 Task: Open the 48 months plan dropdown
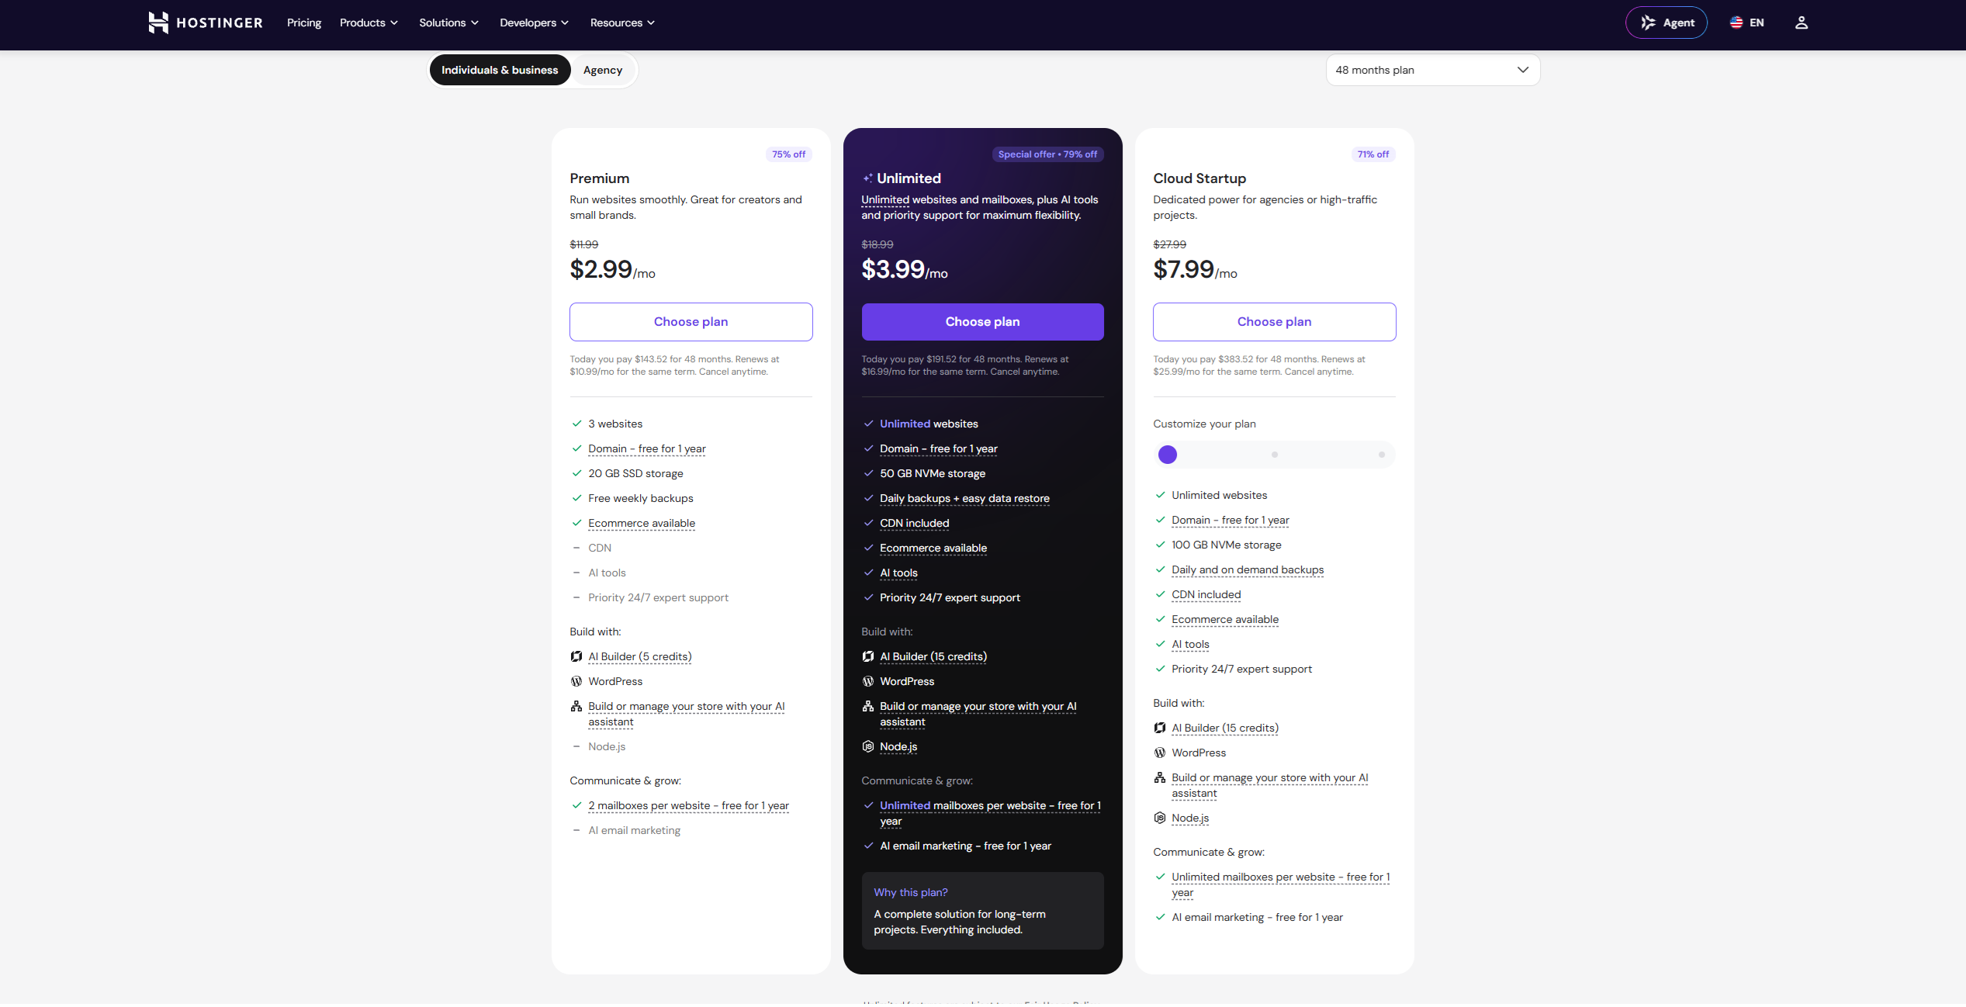click(1432, 70)
